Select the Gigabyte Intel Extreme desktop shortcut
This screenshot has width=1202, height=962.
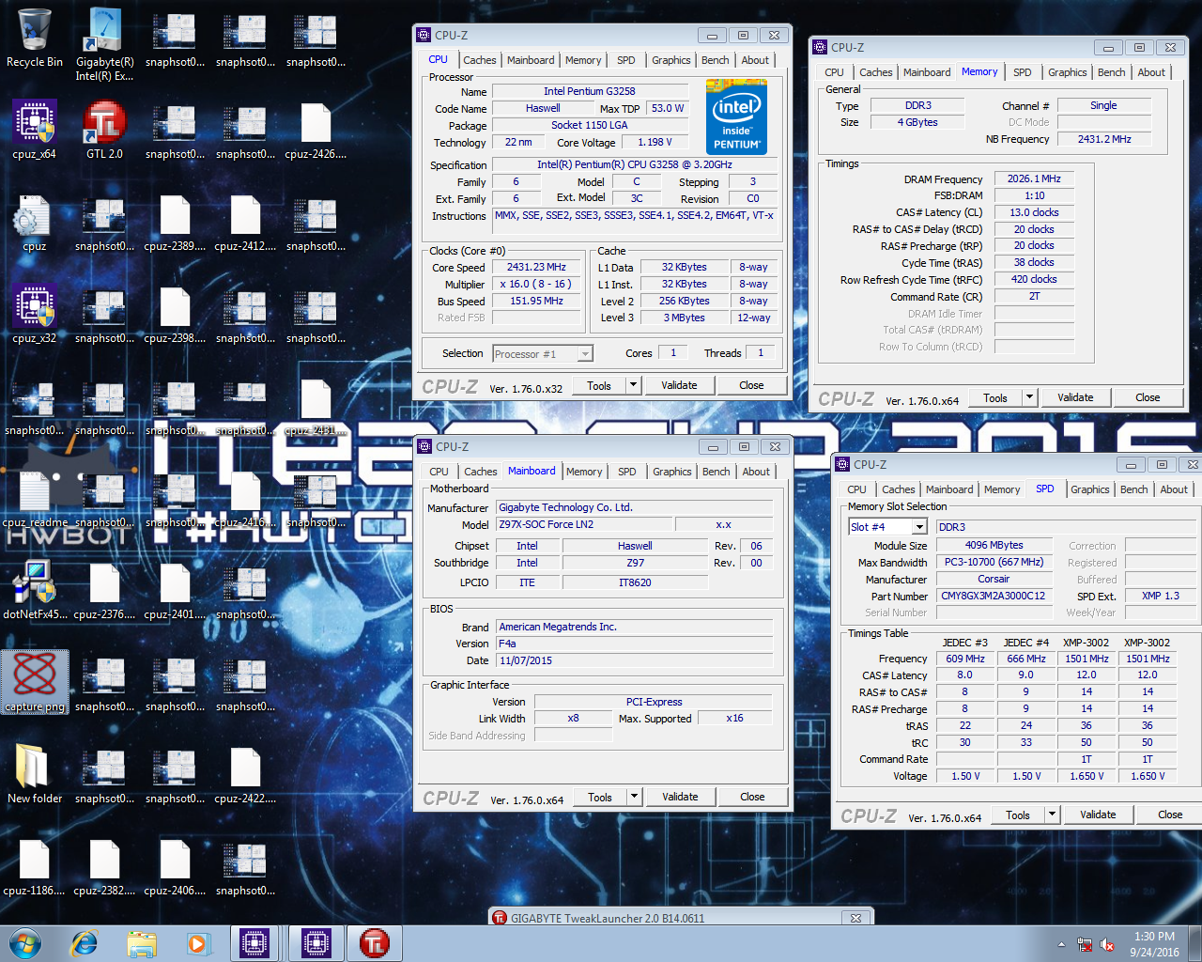[x=104, y=43]
